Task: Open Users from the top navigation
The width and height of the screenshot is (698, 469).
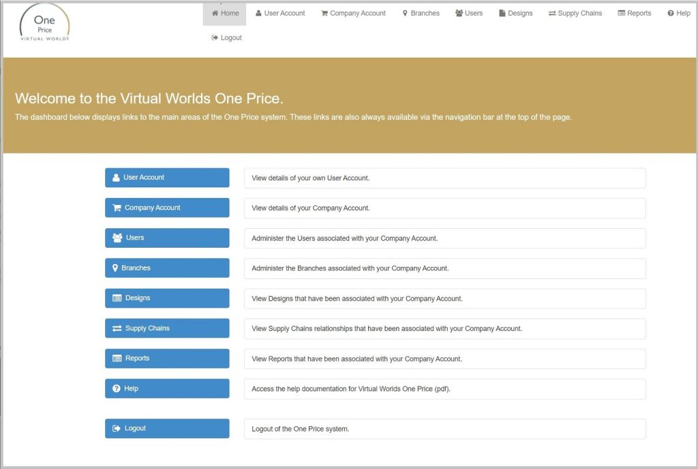Action: coord(469,14)
